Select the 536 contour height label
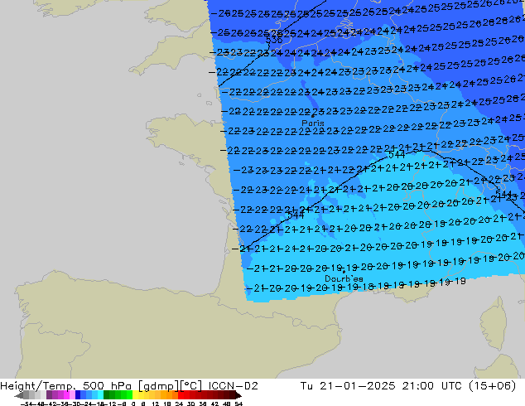525x406 pixels. (x=274, y=41)
